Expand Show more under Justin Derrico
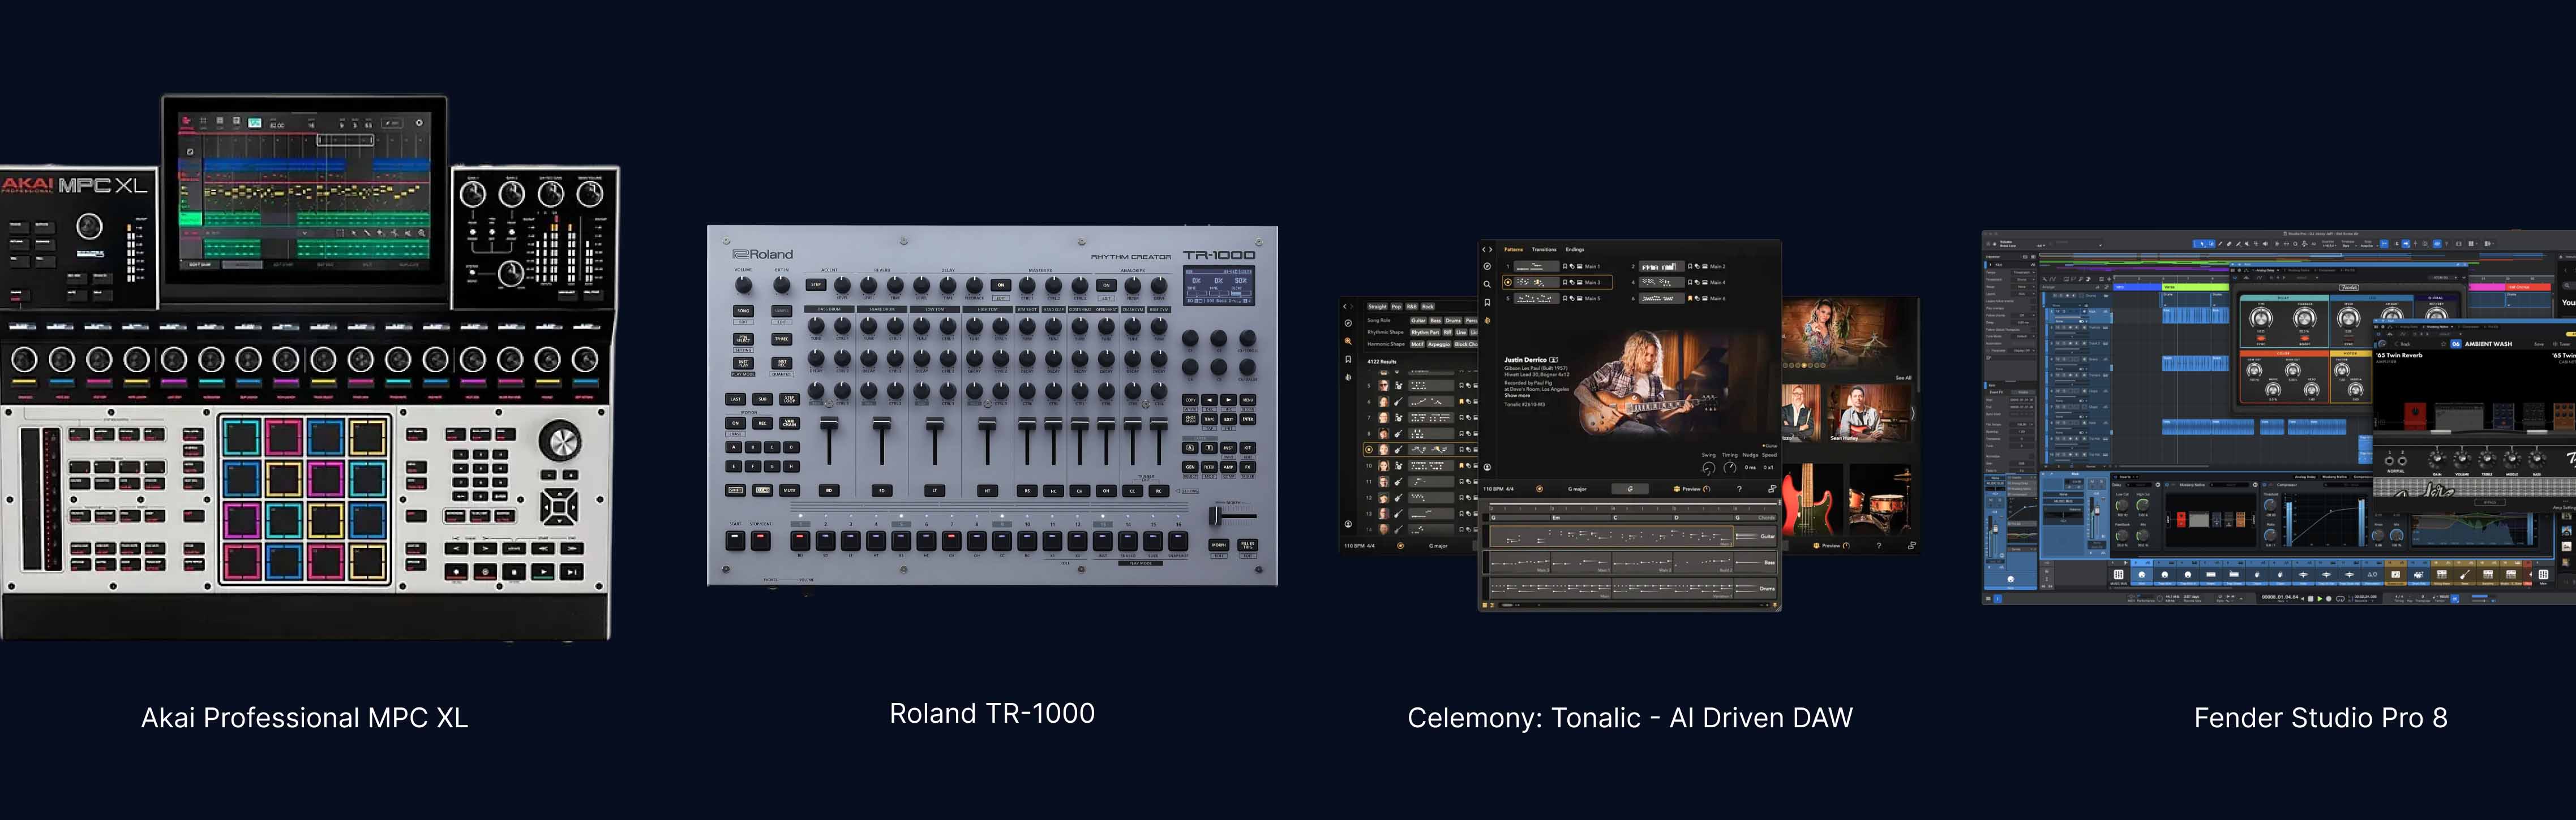The height and width of the screenshot is (820, 2576). coord(1517,395)
